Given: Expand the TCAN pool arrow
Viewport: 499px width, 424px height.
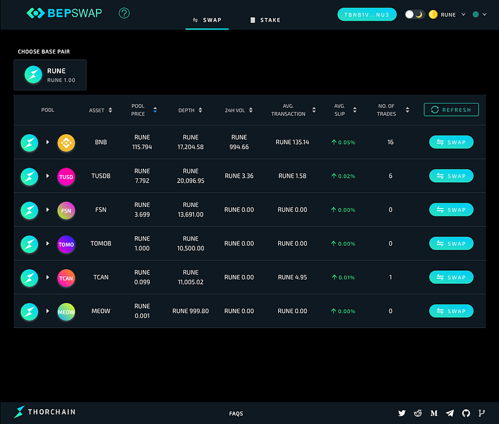Looking at the screenshot, I should [48, 277].
